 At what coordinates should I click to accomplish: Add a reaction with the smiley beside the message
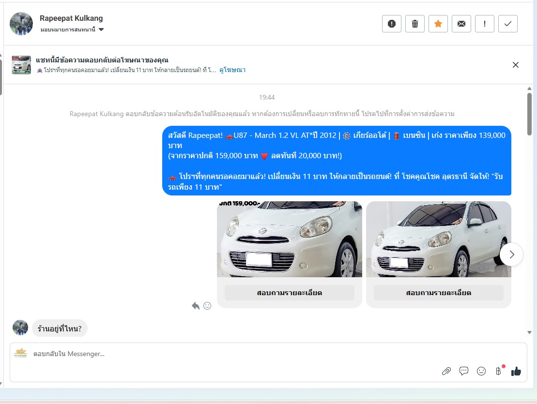click(x=207, y=306)
